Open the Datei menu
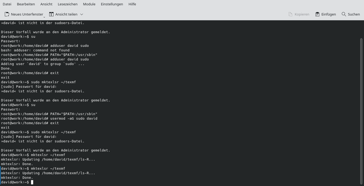 point(7,4)
